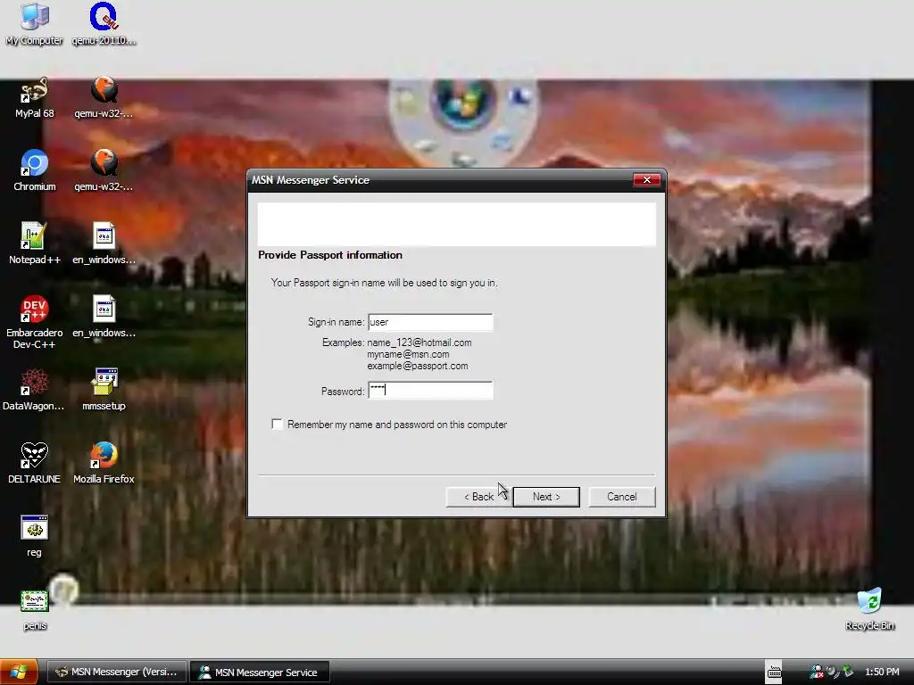Screen dimensions: 914x685
Task: Click the name_123@hotmail.com example text
Action: 420,342
